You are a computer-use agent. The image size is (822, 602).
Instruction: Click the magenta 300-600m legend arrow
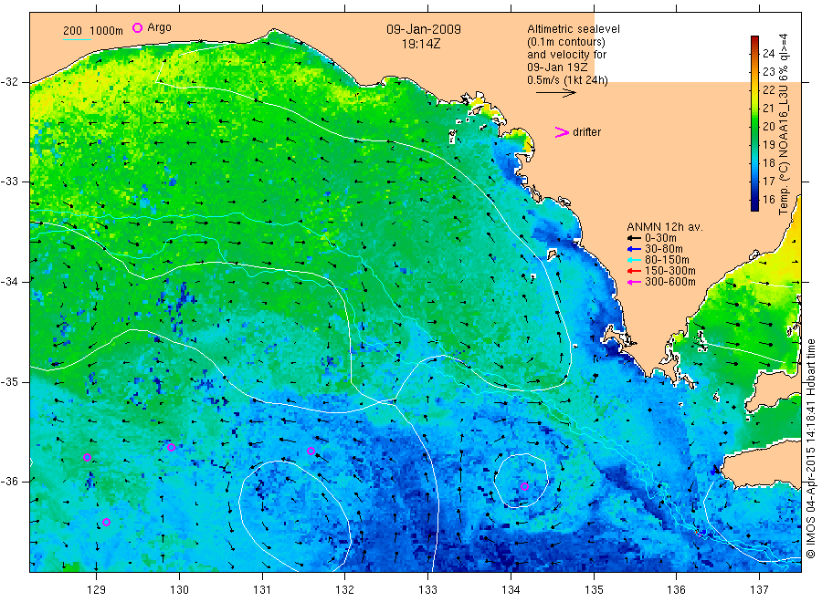tap(635, 282)
